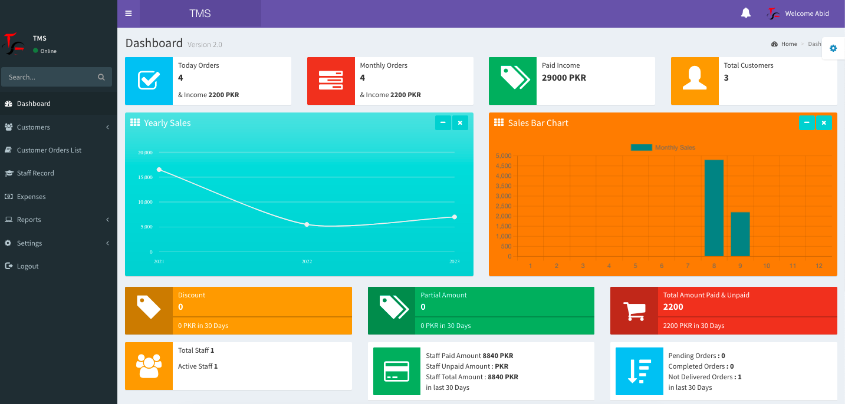Focus the sidebar Search field
Viewport: 845px width, 404px height.
[x=48, y=77]
